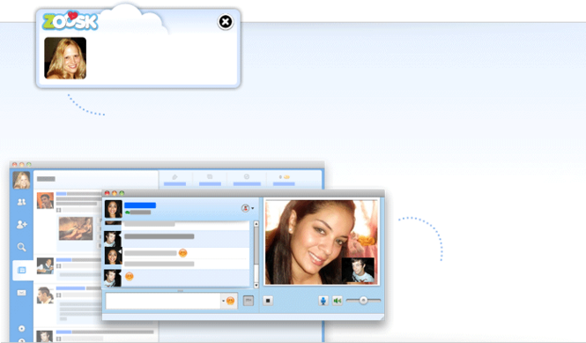Click the volume slider knob
Screen dimensions: 586x343
click(363, 300)
